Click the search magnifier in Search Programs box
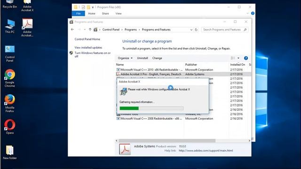This screenshot has width=301, height=169. 245,30
